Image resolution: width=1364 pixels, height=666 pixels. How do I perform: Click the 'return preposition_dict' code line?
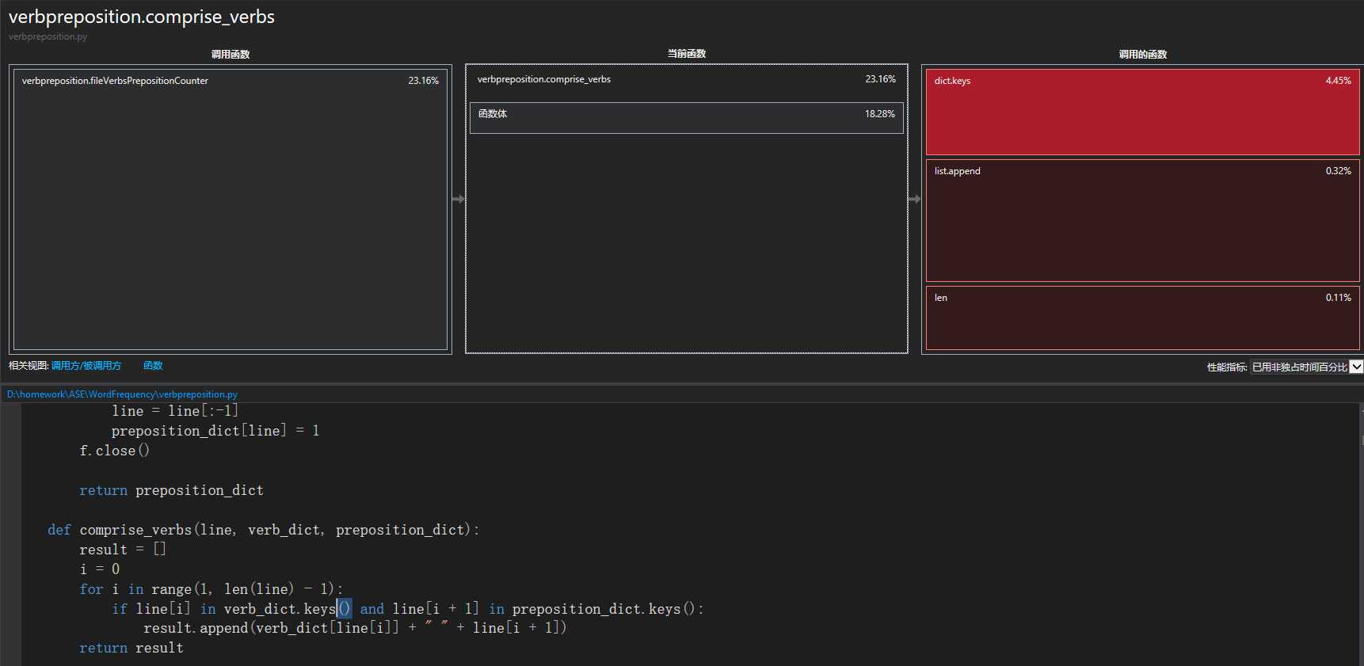171,490
